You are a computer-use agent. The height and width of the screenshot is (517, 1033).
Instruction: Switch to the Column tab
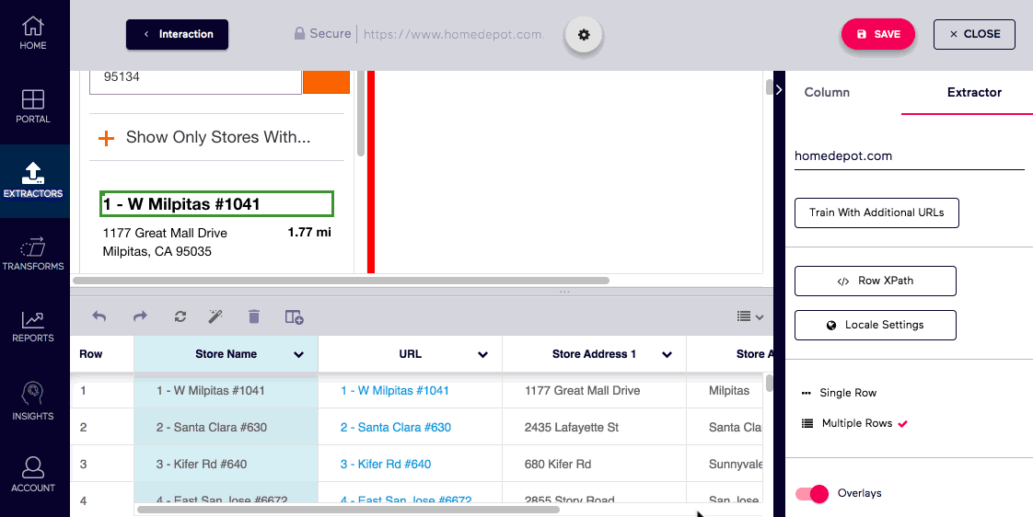click(827, 92)
